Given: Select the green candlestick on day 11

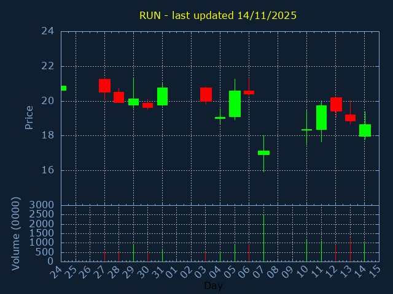Looking at the screenshot, I should point(321,117).
